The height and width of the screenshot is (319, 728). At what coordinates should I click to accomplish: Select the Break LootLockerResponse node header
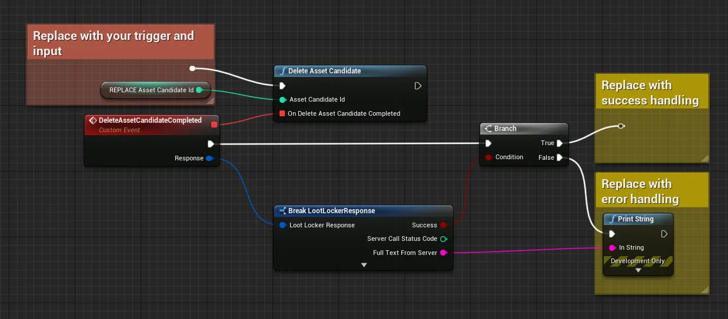pyautogui.click(x=364, y=211)
